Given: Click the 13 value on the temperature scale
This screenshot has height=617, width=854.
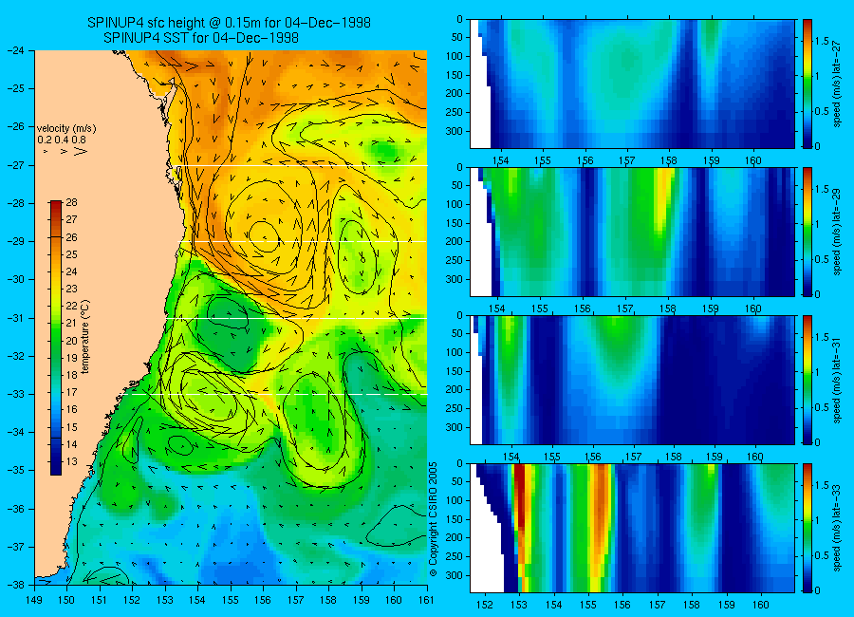Looking at the screenshot, I should pyautogui.click(x=72, y=461).
